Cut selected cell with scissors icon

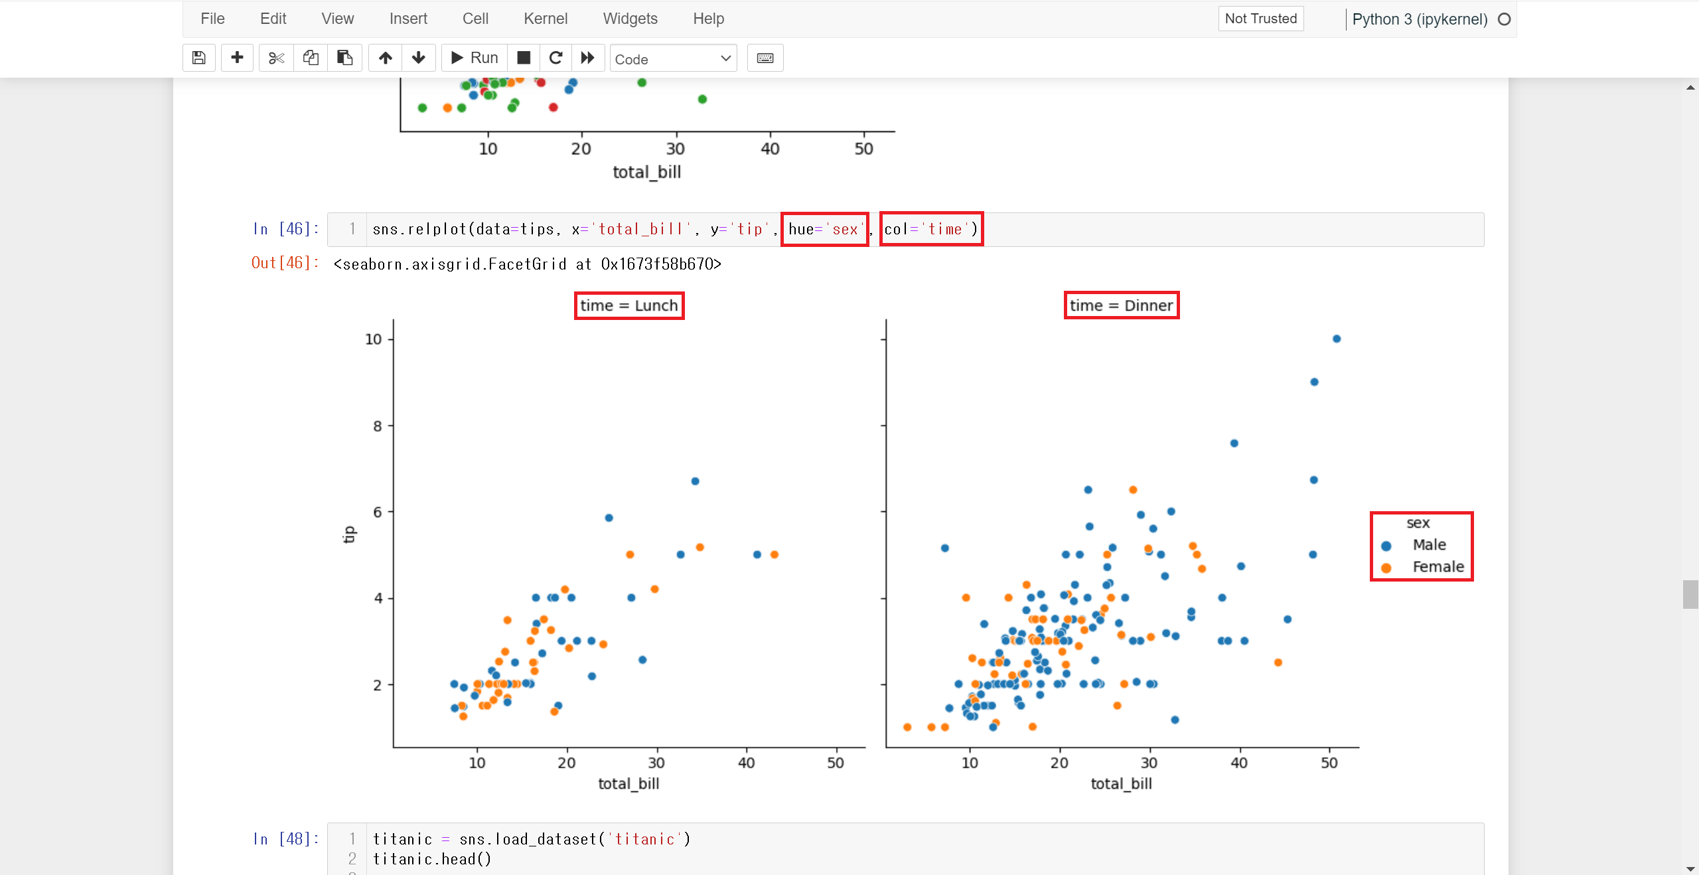[276, 58]
